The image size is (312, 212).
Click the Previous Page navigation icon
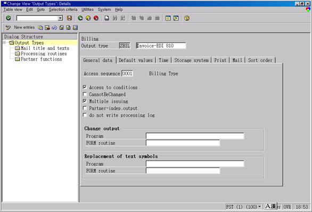point(142,18)
